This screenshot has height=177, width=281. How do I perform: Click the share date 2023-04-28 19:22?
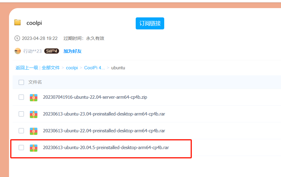[40, 38]
